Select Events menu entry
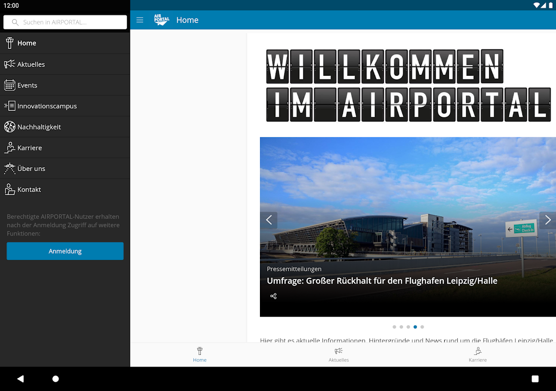556x391 pixels. [65, 85]
